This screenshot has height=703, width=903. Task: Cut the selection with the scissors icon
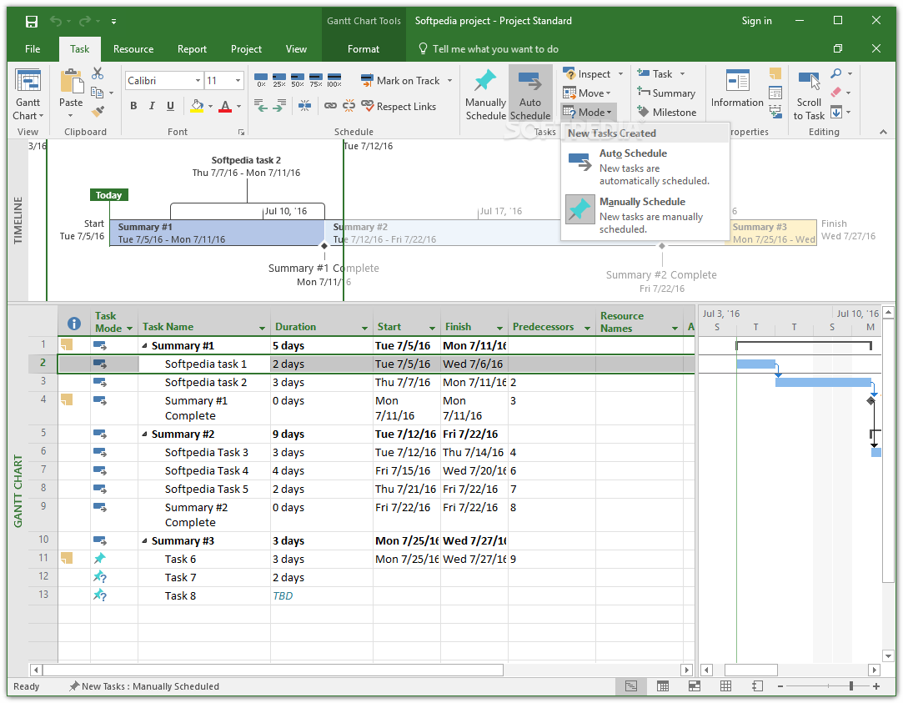click(x=98, y=73)
